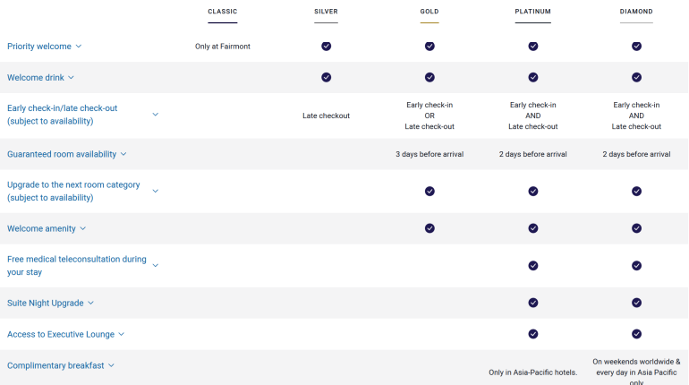Click the Diamond Executive Lounge checkmark icon

pos(636,334)
